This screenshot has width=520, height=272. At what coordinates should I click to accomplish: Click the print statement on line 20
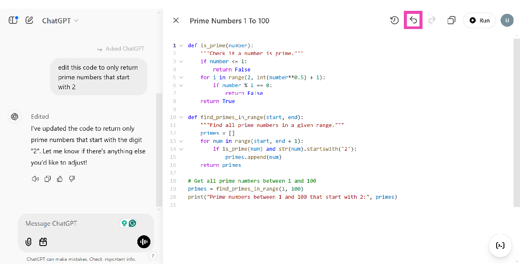pyautogui.click(x=292, y=197)
